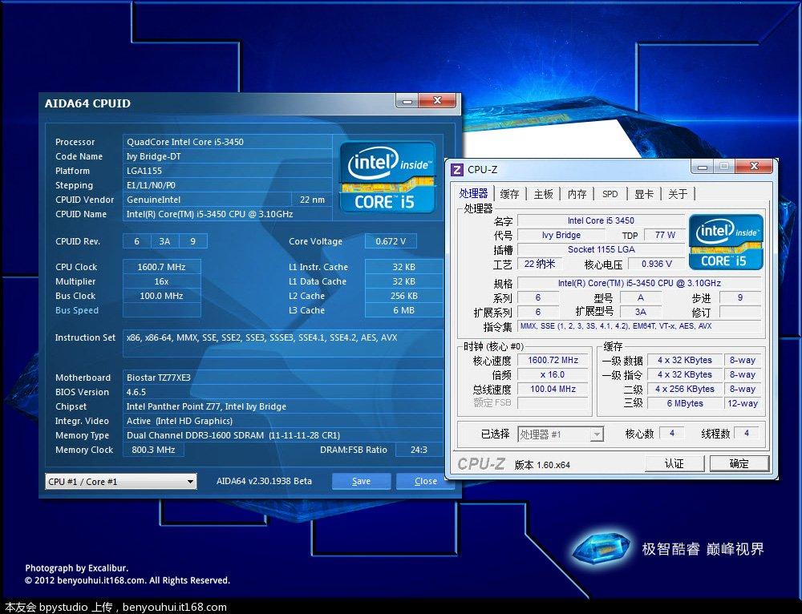Click the L2 Cache value 256 KB
The height and width of the screenshot is (614, 802).
coord(403,296)
